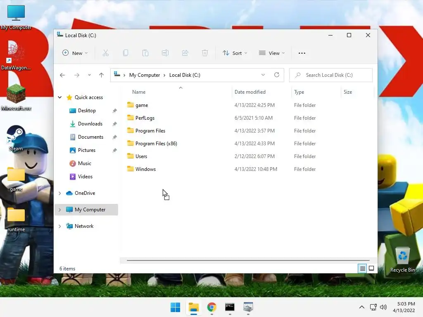This screenshot has height=317, width=423.
Task: Sort by the Type column header
Action: 299,92
